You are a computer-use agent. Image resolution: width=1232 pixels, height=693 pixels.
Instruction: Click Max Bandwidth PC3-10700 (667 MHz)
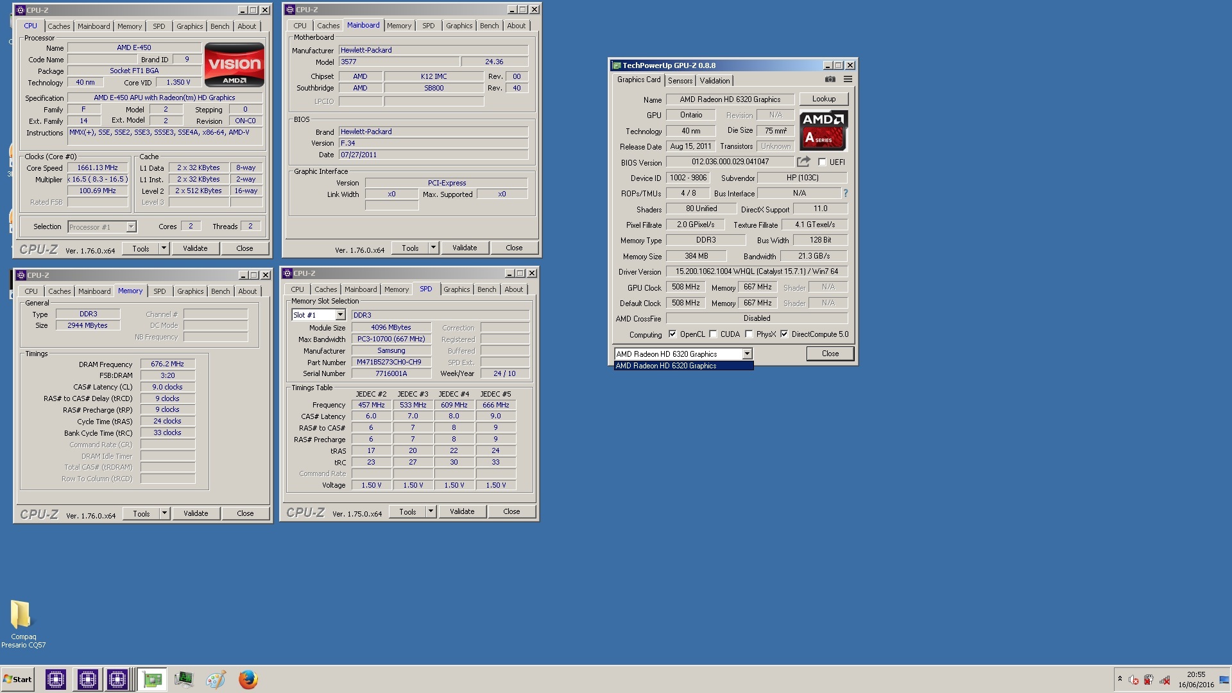391,339
